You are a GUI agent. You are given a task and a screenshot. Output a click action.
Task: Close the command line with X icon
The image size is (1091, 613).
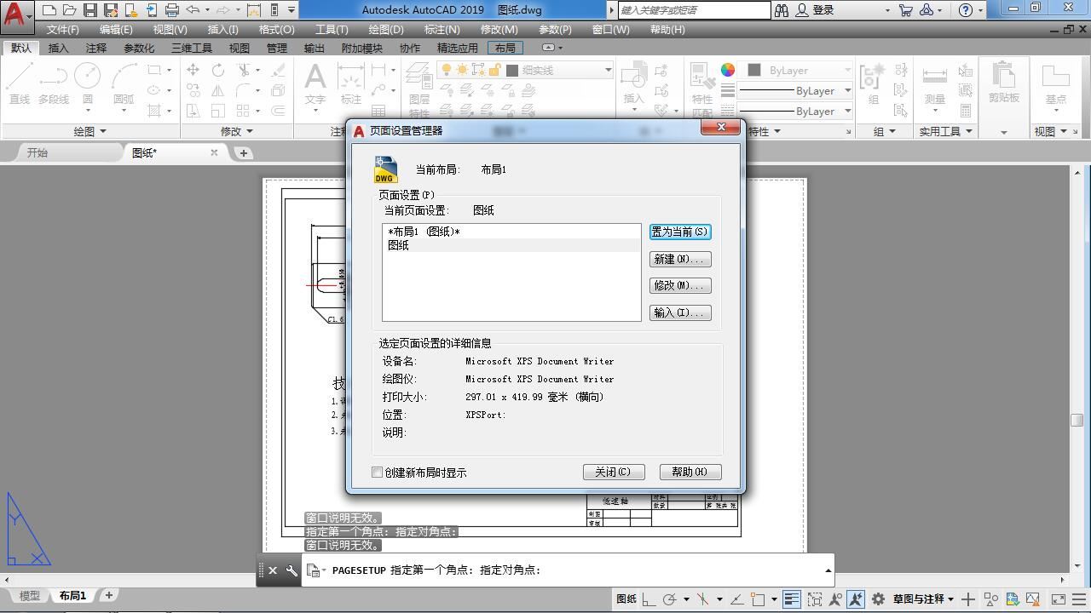tap(273, 570)
